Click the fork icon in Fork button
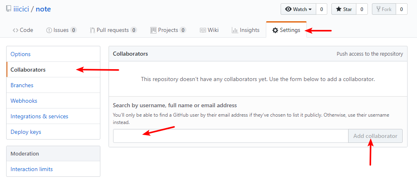417x194 pixels. (378, 9)
